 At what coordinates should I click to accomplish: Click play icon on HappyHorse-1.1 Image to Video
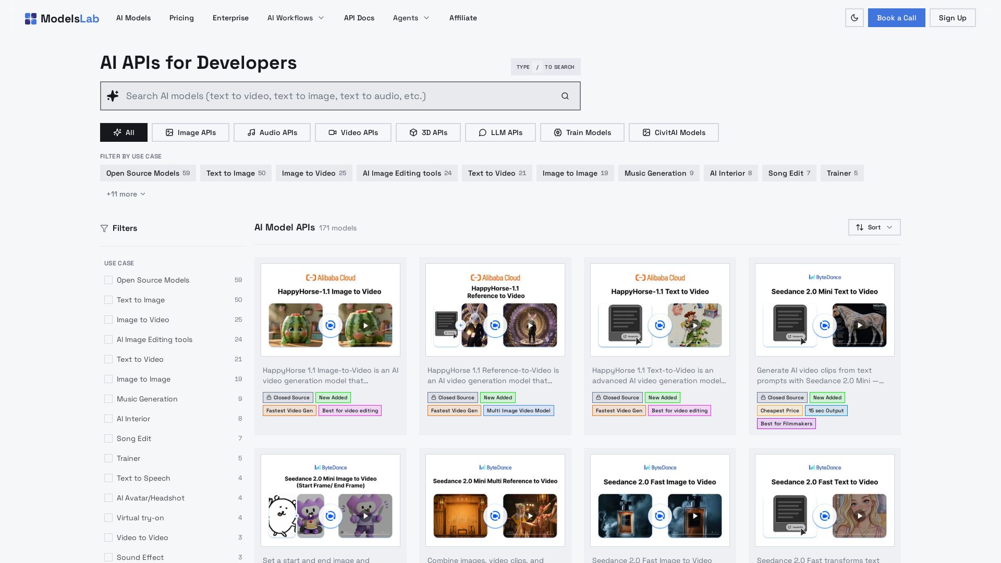[x=365, y=325]
